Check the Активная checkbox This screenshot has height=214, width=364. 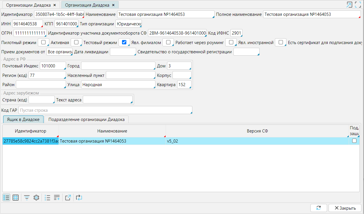click(x=76, y=42)
